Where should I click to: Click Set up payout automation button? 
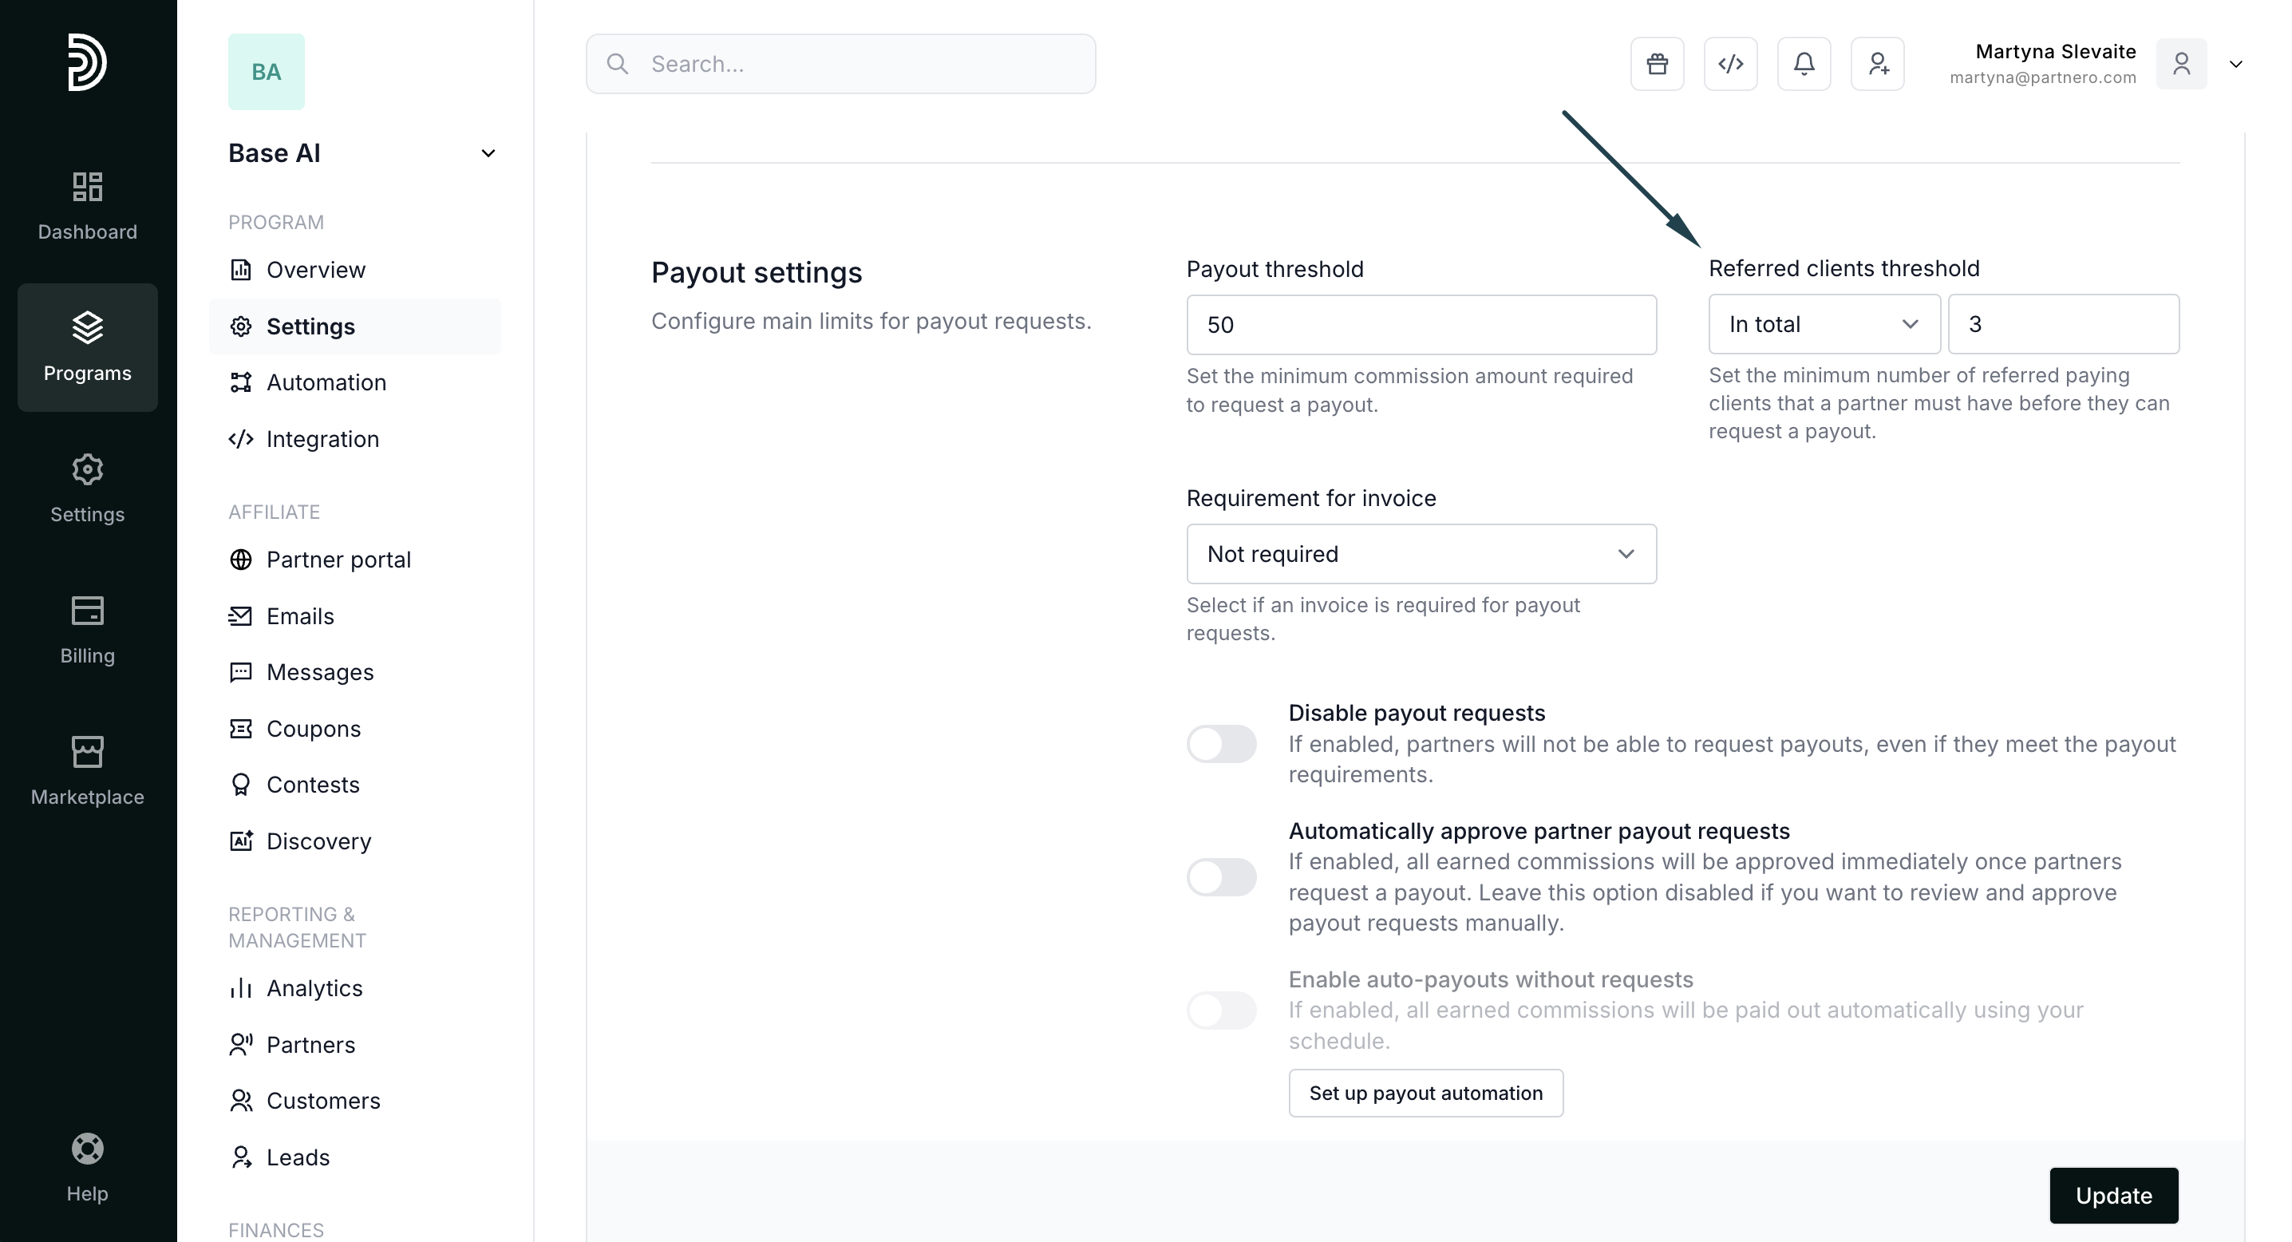pyautogui.click(x=1425, y=1093)
